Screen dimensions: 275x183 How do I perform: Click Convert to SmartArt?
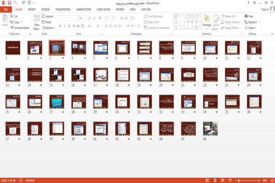(x=157, y=28)
